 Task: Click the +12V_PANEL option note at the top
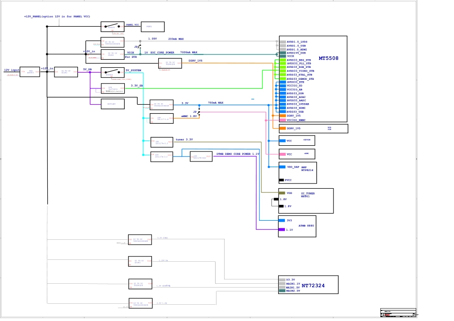coord(57,16)
